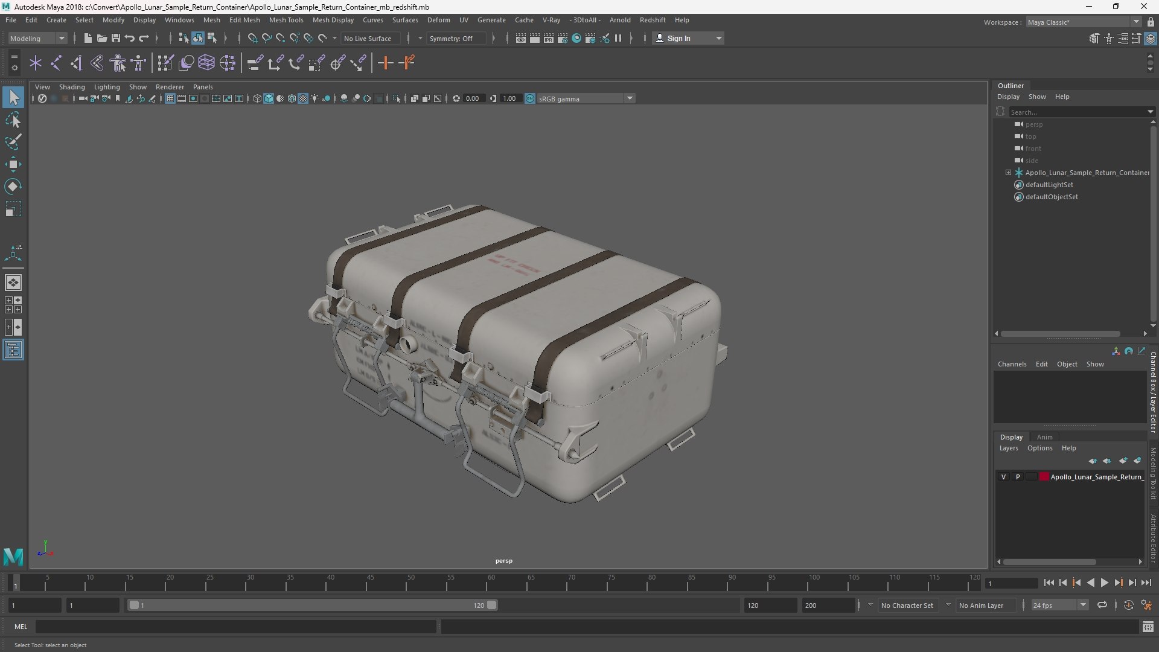
Task: Click the Save Scene icon
Action: click(x=115, y=38)
